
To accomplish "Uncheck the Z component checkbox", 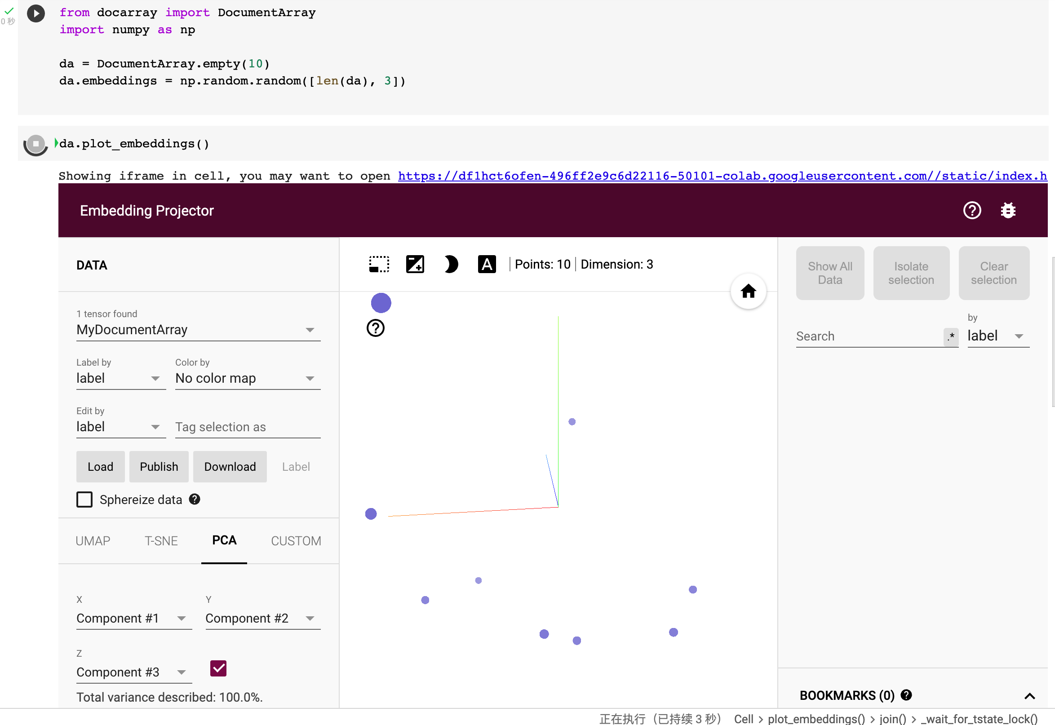I will click(x=218, y=669).
